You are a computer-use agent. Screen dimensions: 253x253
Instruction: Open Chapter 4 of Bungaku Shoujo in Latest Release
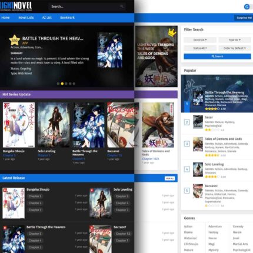[35, 203]
